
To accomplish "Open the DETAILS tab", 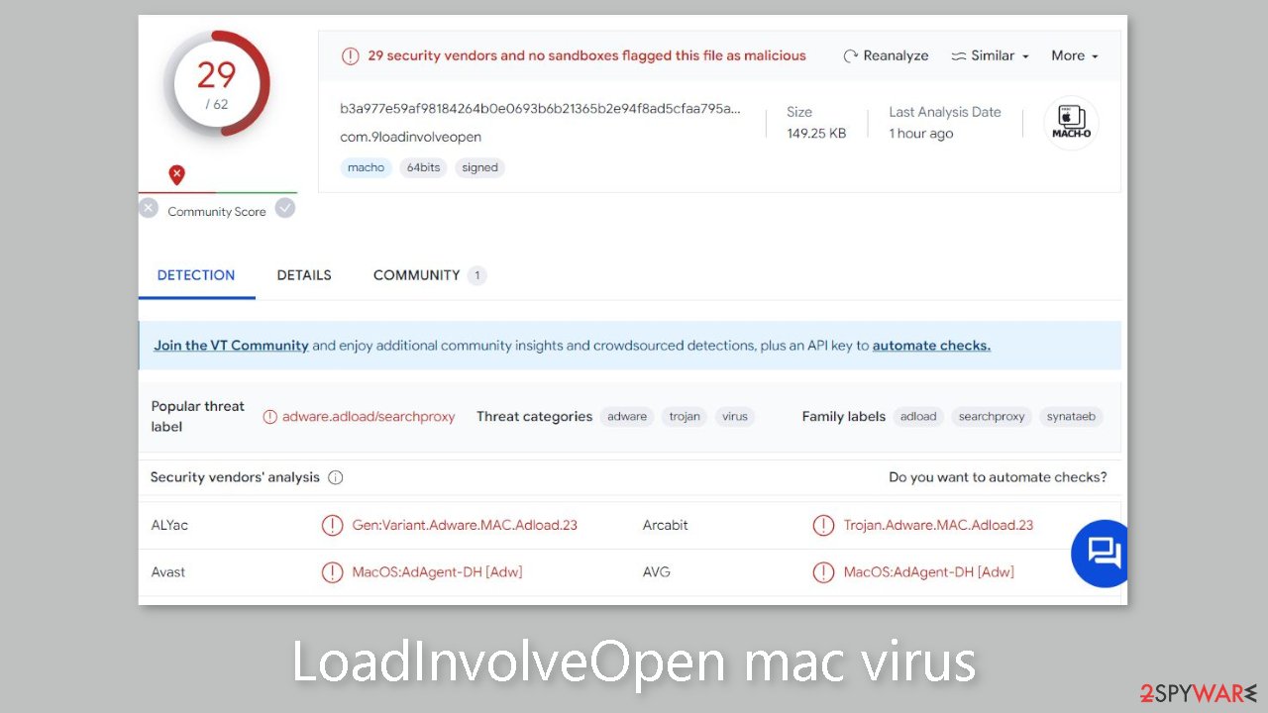I will coord(304,274).
